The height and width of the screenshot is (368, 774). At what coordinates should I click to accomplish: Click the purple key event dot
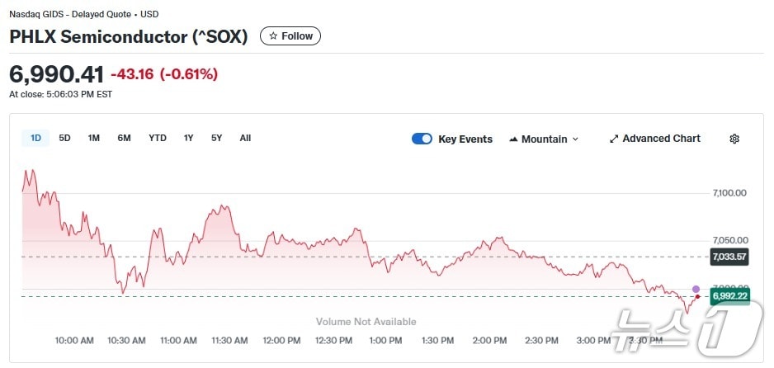coord(696,289)
